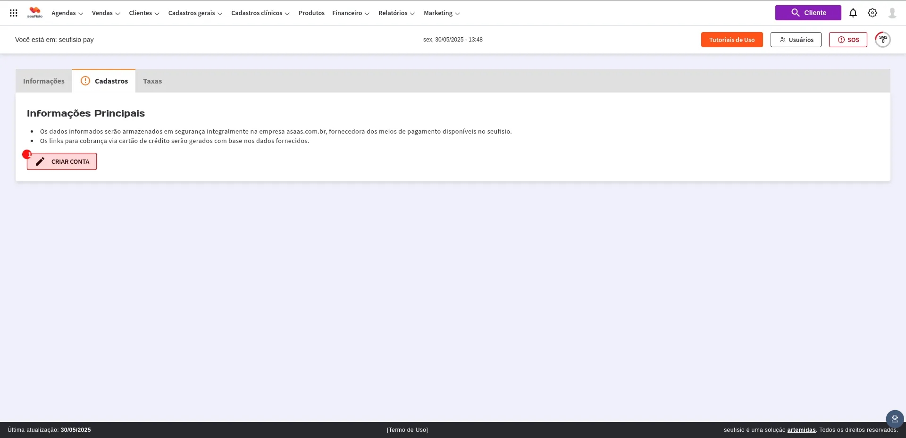
Task: Click the warning icon on Cadastros tab
Action: click(85, 81)
